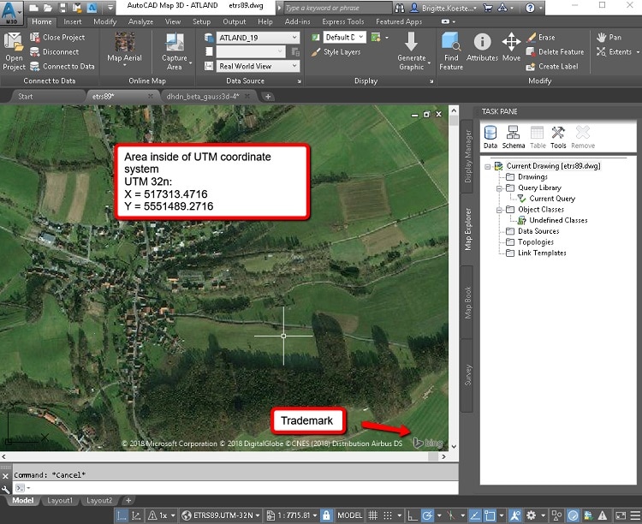Image resolution: width=642 pixels, height=524 pixels.
Task: Expand the Data Source panel launcher arrow
Action: 300,81
